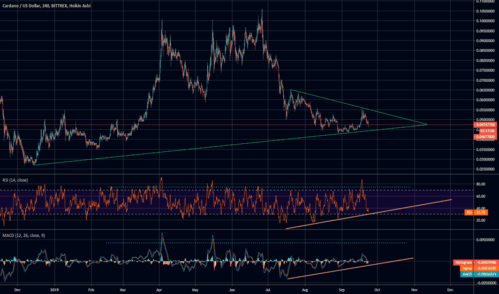Click the Mar label on time axis
Screen dimensions: 499x294
coord(123,290)
